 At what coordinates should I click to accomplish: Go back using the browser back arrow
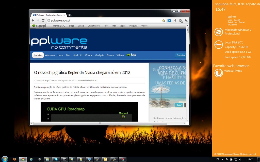(33, 20)
